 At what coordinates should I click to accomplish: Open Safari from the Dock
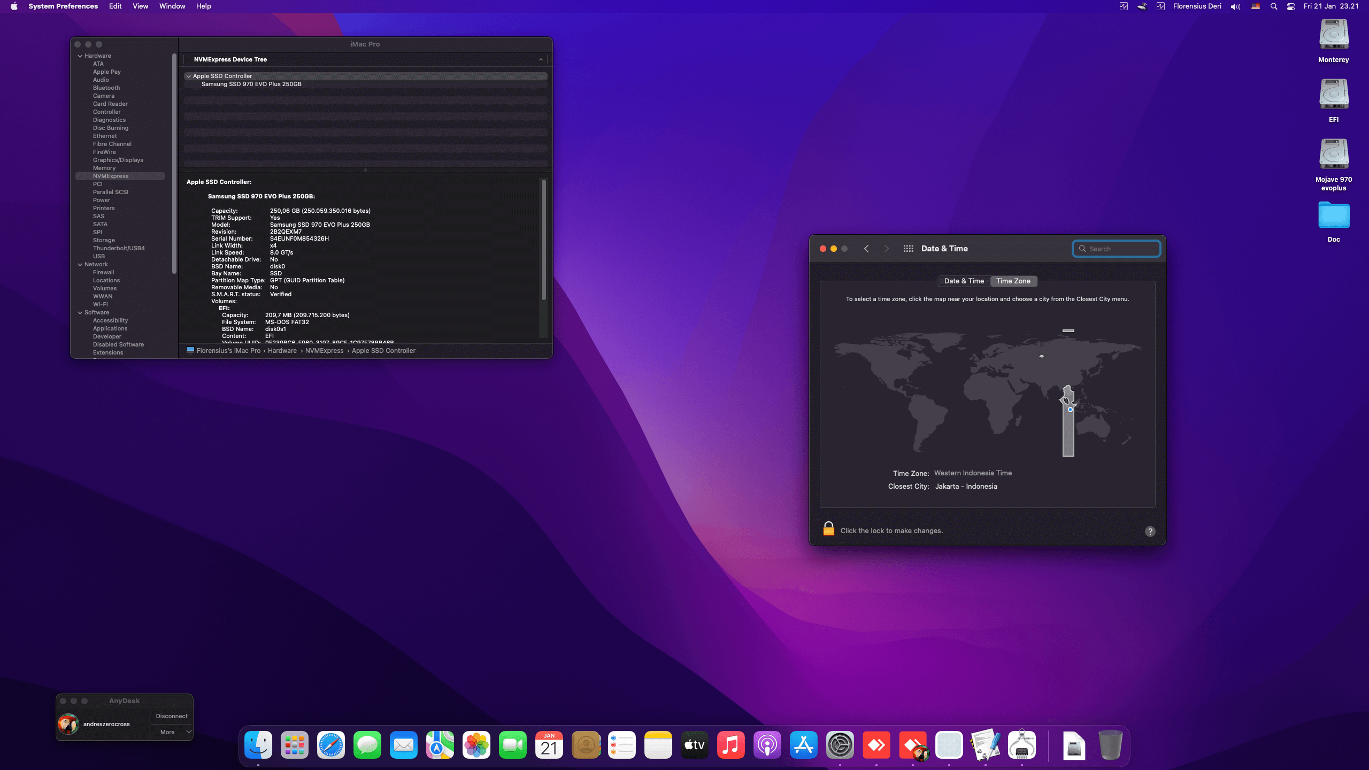(x=330, y=745)
